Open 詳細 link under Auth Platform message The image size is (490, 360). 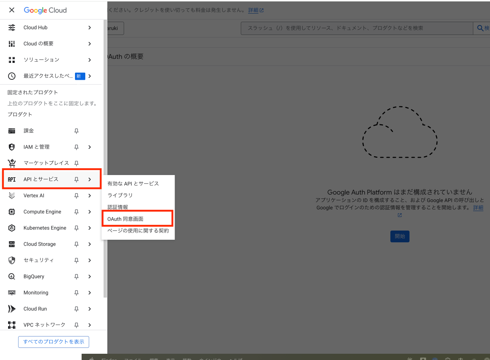click(x=478, y=208)
